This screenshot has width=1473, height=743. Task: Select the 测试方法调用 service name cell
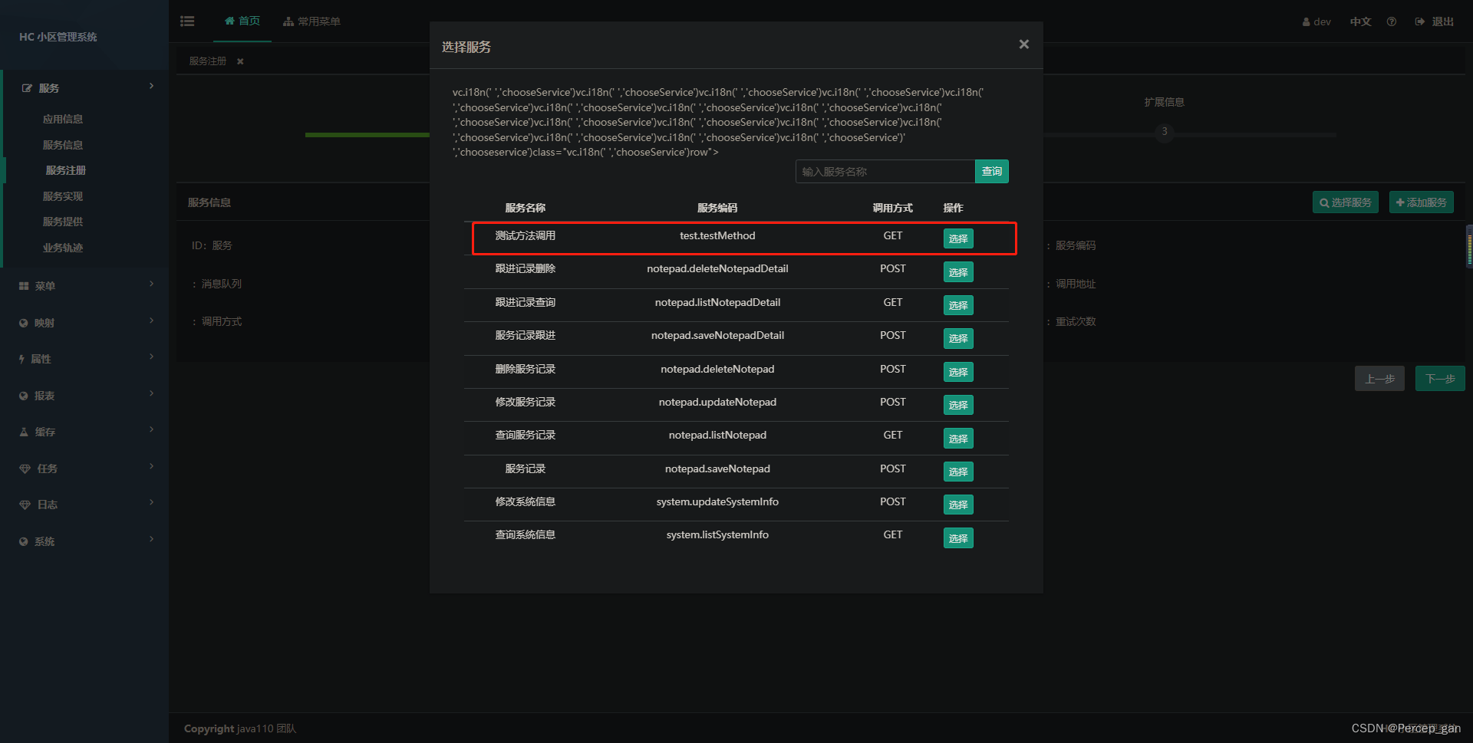526,236
